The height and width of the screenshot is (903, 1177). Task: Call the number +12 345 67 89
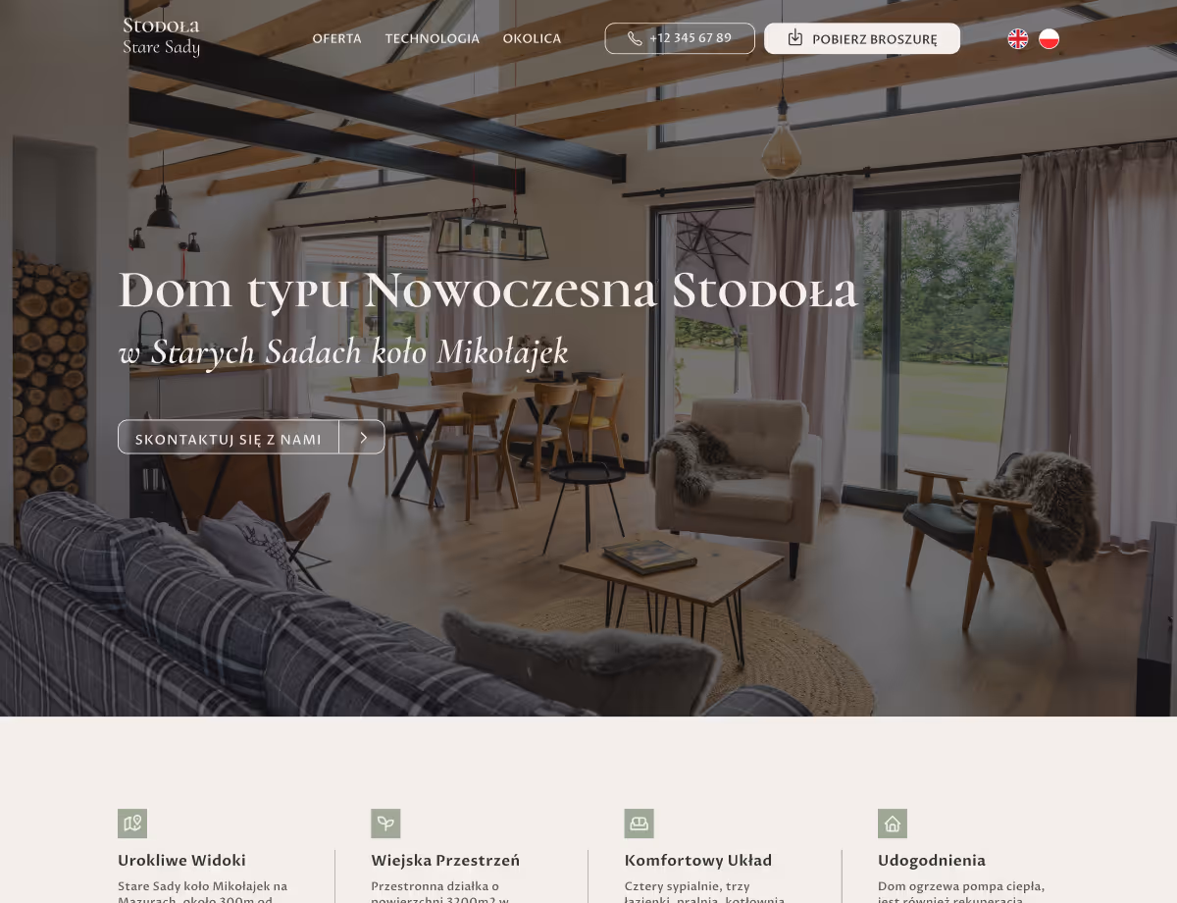[x=680, y=38]
